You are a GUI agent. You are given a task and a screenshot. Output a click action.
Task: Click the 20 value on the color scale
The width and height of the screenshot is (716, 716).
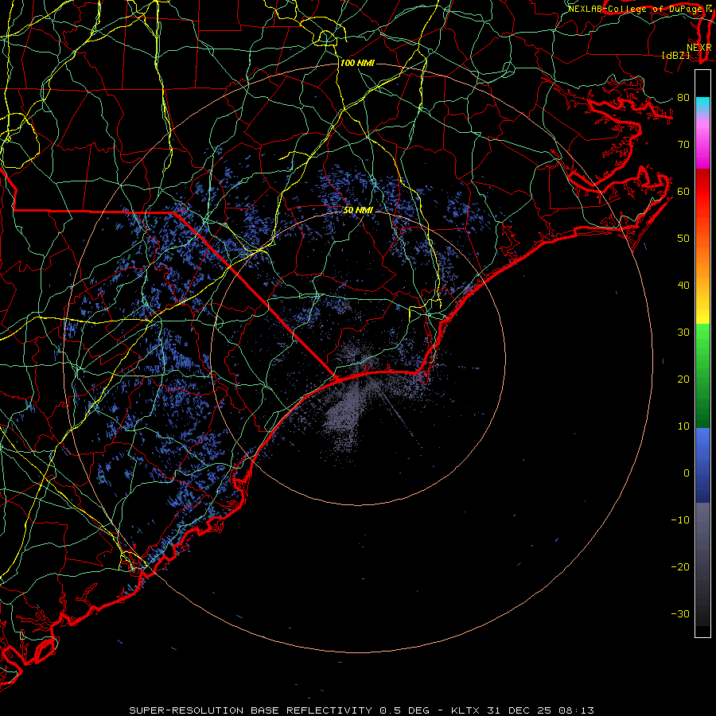point(683,379)
